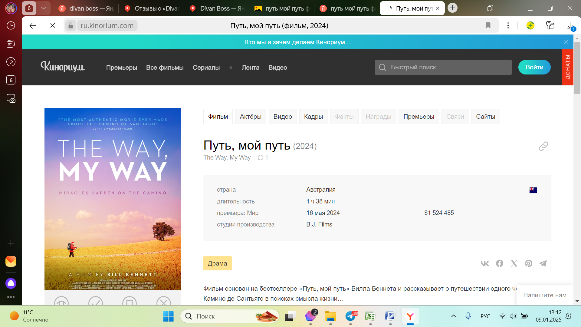Copy the film link via chain icon
The height and width of the screenshot is (327, 581).
543,146
